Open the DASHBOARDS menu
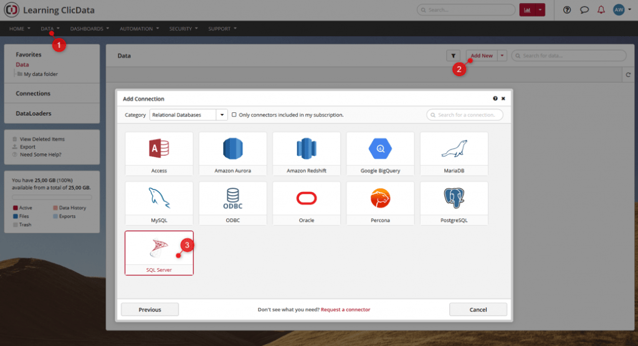The width and height of the screenshot is (638, 346). click(x=90, y=29)
